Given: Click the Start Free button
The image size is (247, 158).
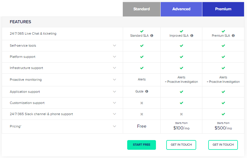Looking at the screenshot, I should point(142,145).
